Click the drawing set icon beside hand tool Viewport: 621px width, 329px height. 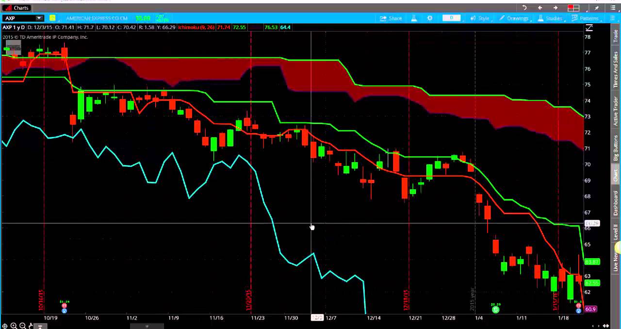click(40, 327)
